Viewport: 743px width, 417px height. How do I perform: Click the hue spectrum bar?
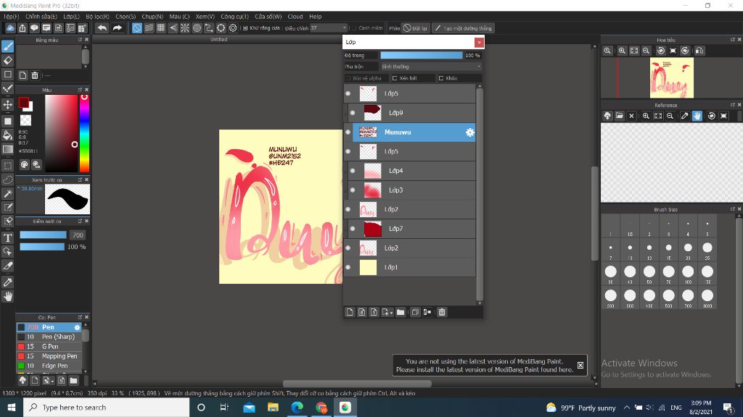84,133
